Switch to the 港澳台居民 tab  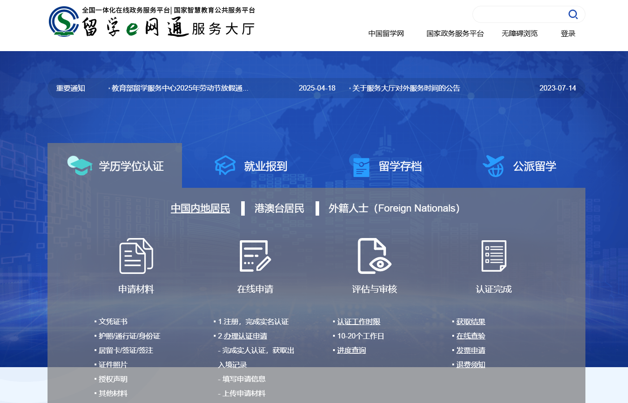click(279, 208)
